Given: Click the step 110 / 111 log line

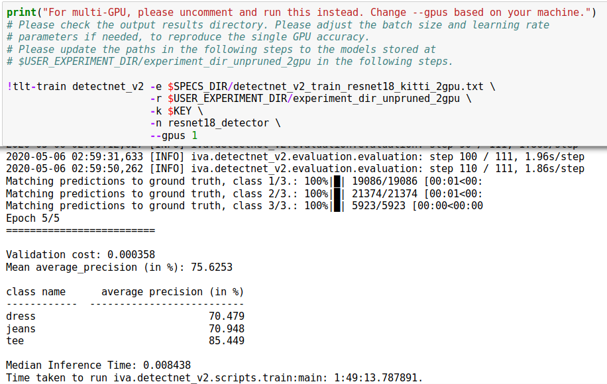Looking at the screenshot, I should (x=296, y=169).
